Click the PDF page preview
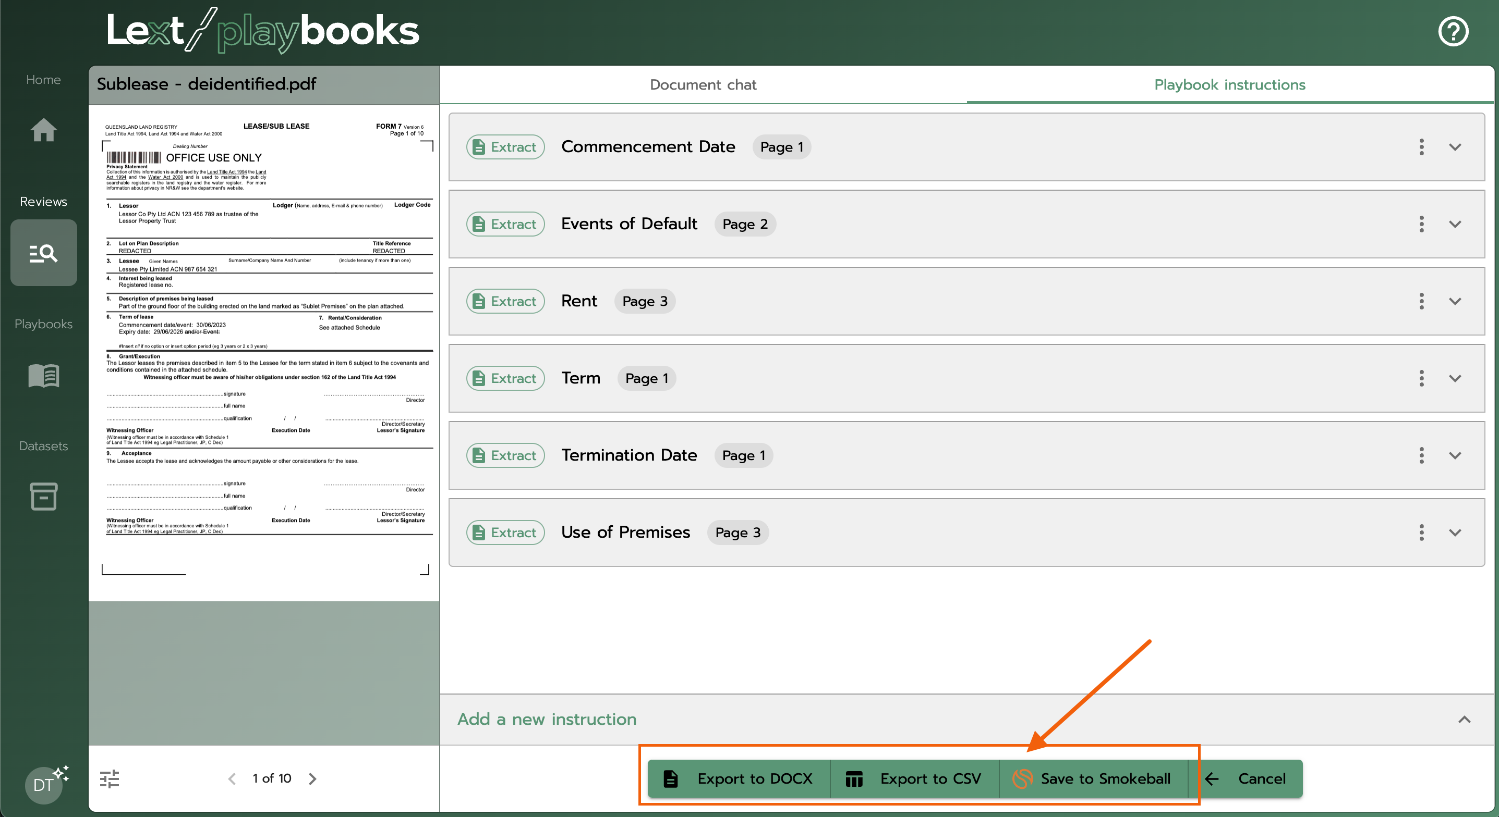 264,353
